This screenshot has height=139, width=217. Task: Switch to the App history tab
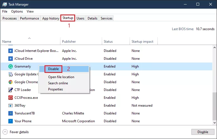(51, 18)
